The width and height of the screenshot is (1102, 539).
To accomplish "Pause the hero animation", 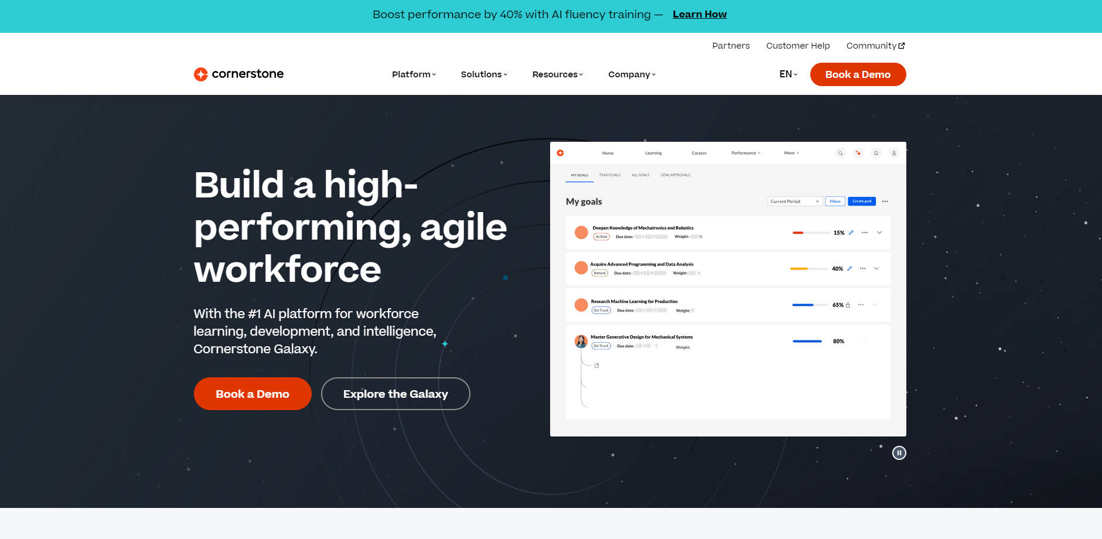I will [x=899, y=453].
